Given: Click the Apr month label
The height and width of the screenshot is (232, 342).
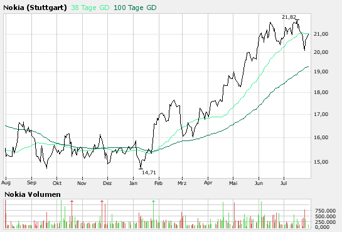Looking at the screenshot, I should pos(208,182).
